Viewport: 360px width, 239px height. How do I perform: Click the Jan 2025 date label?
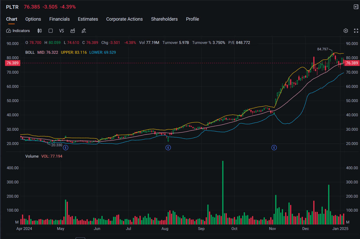pyautogui.click(x=340, y=229)
